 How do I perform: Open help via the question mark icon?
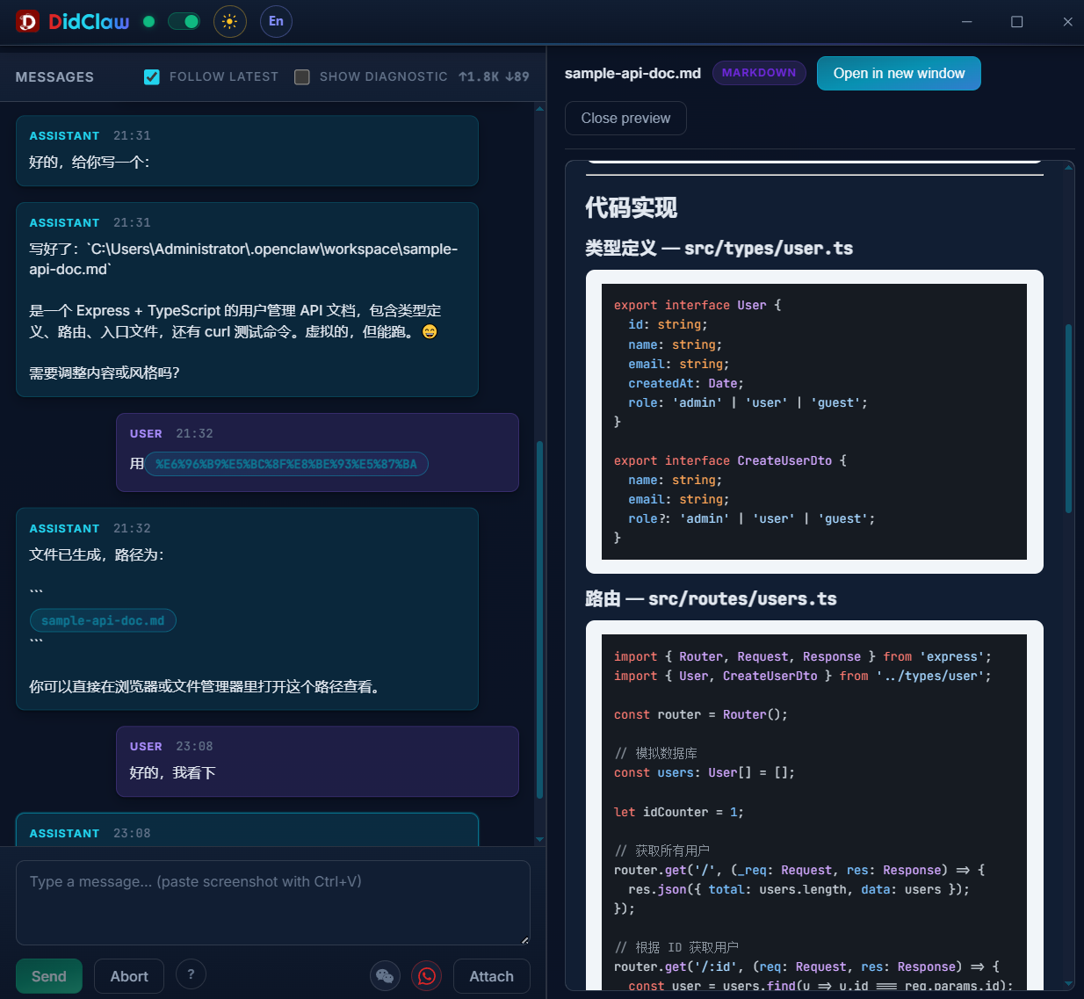click(191, 974)
